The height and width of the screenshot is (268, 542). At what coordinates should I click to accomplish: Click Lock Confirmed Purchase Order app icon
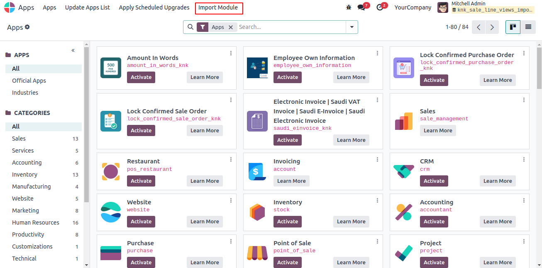404,68
